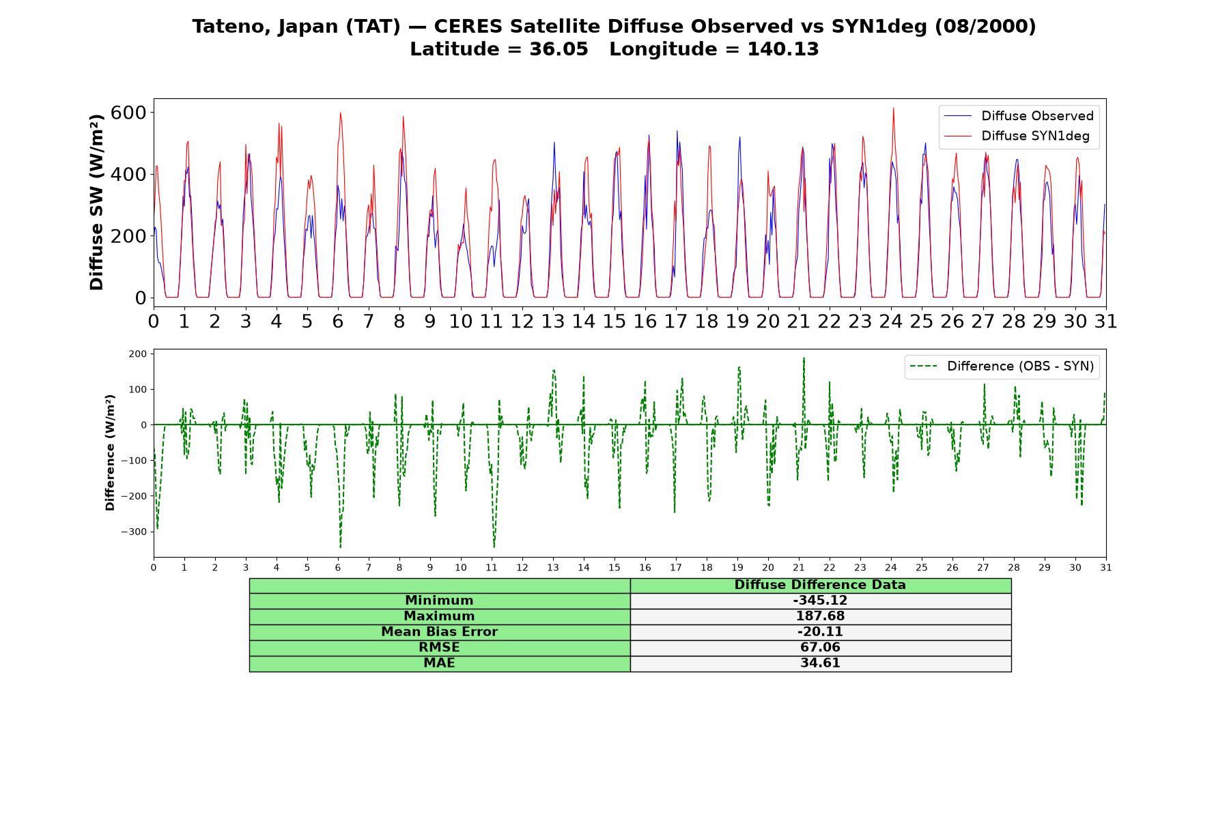Click day 24 tick on lower chart axis
Viewport: 1229px width, 819px height.
[x=891, y=567]
